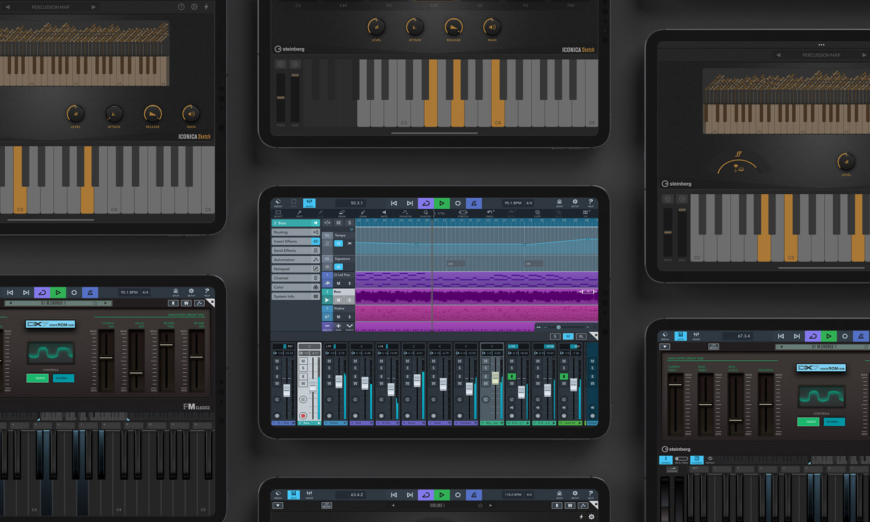The width and height of the screenshot is (870, 522).
Task: Click Keys icon on bottom Violins iPad
Action: [x=293, y=495]
